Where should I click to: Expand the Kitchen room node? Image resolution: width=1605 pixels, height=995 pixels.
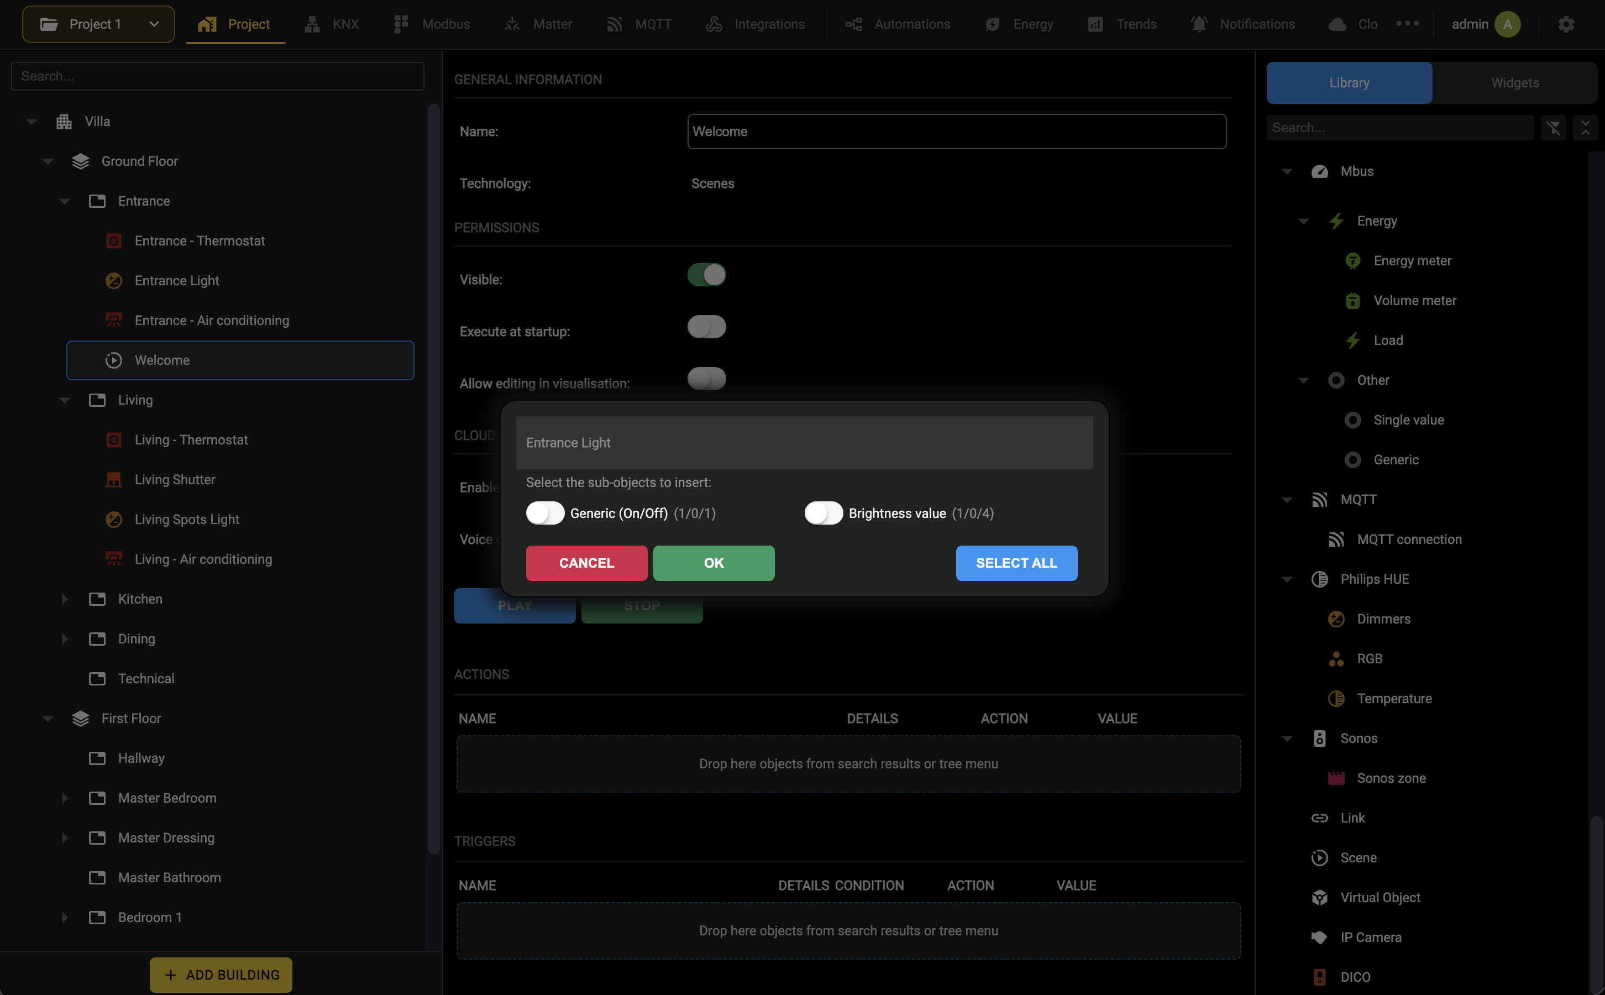click(x=65, y=600)
